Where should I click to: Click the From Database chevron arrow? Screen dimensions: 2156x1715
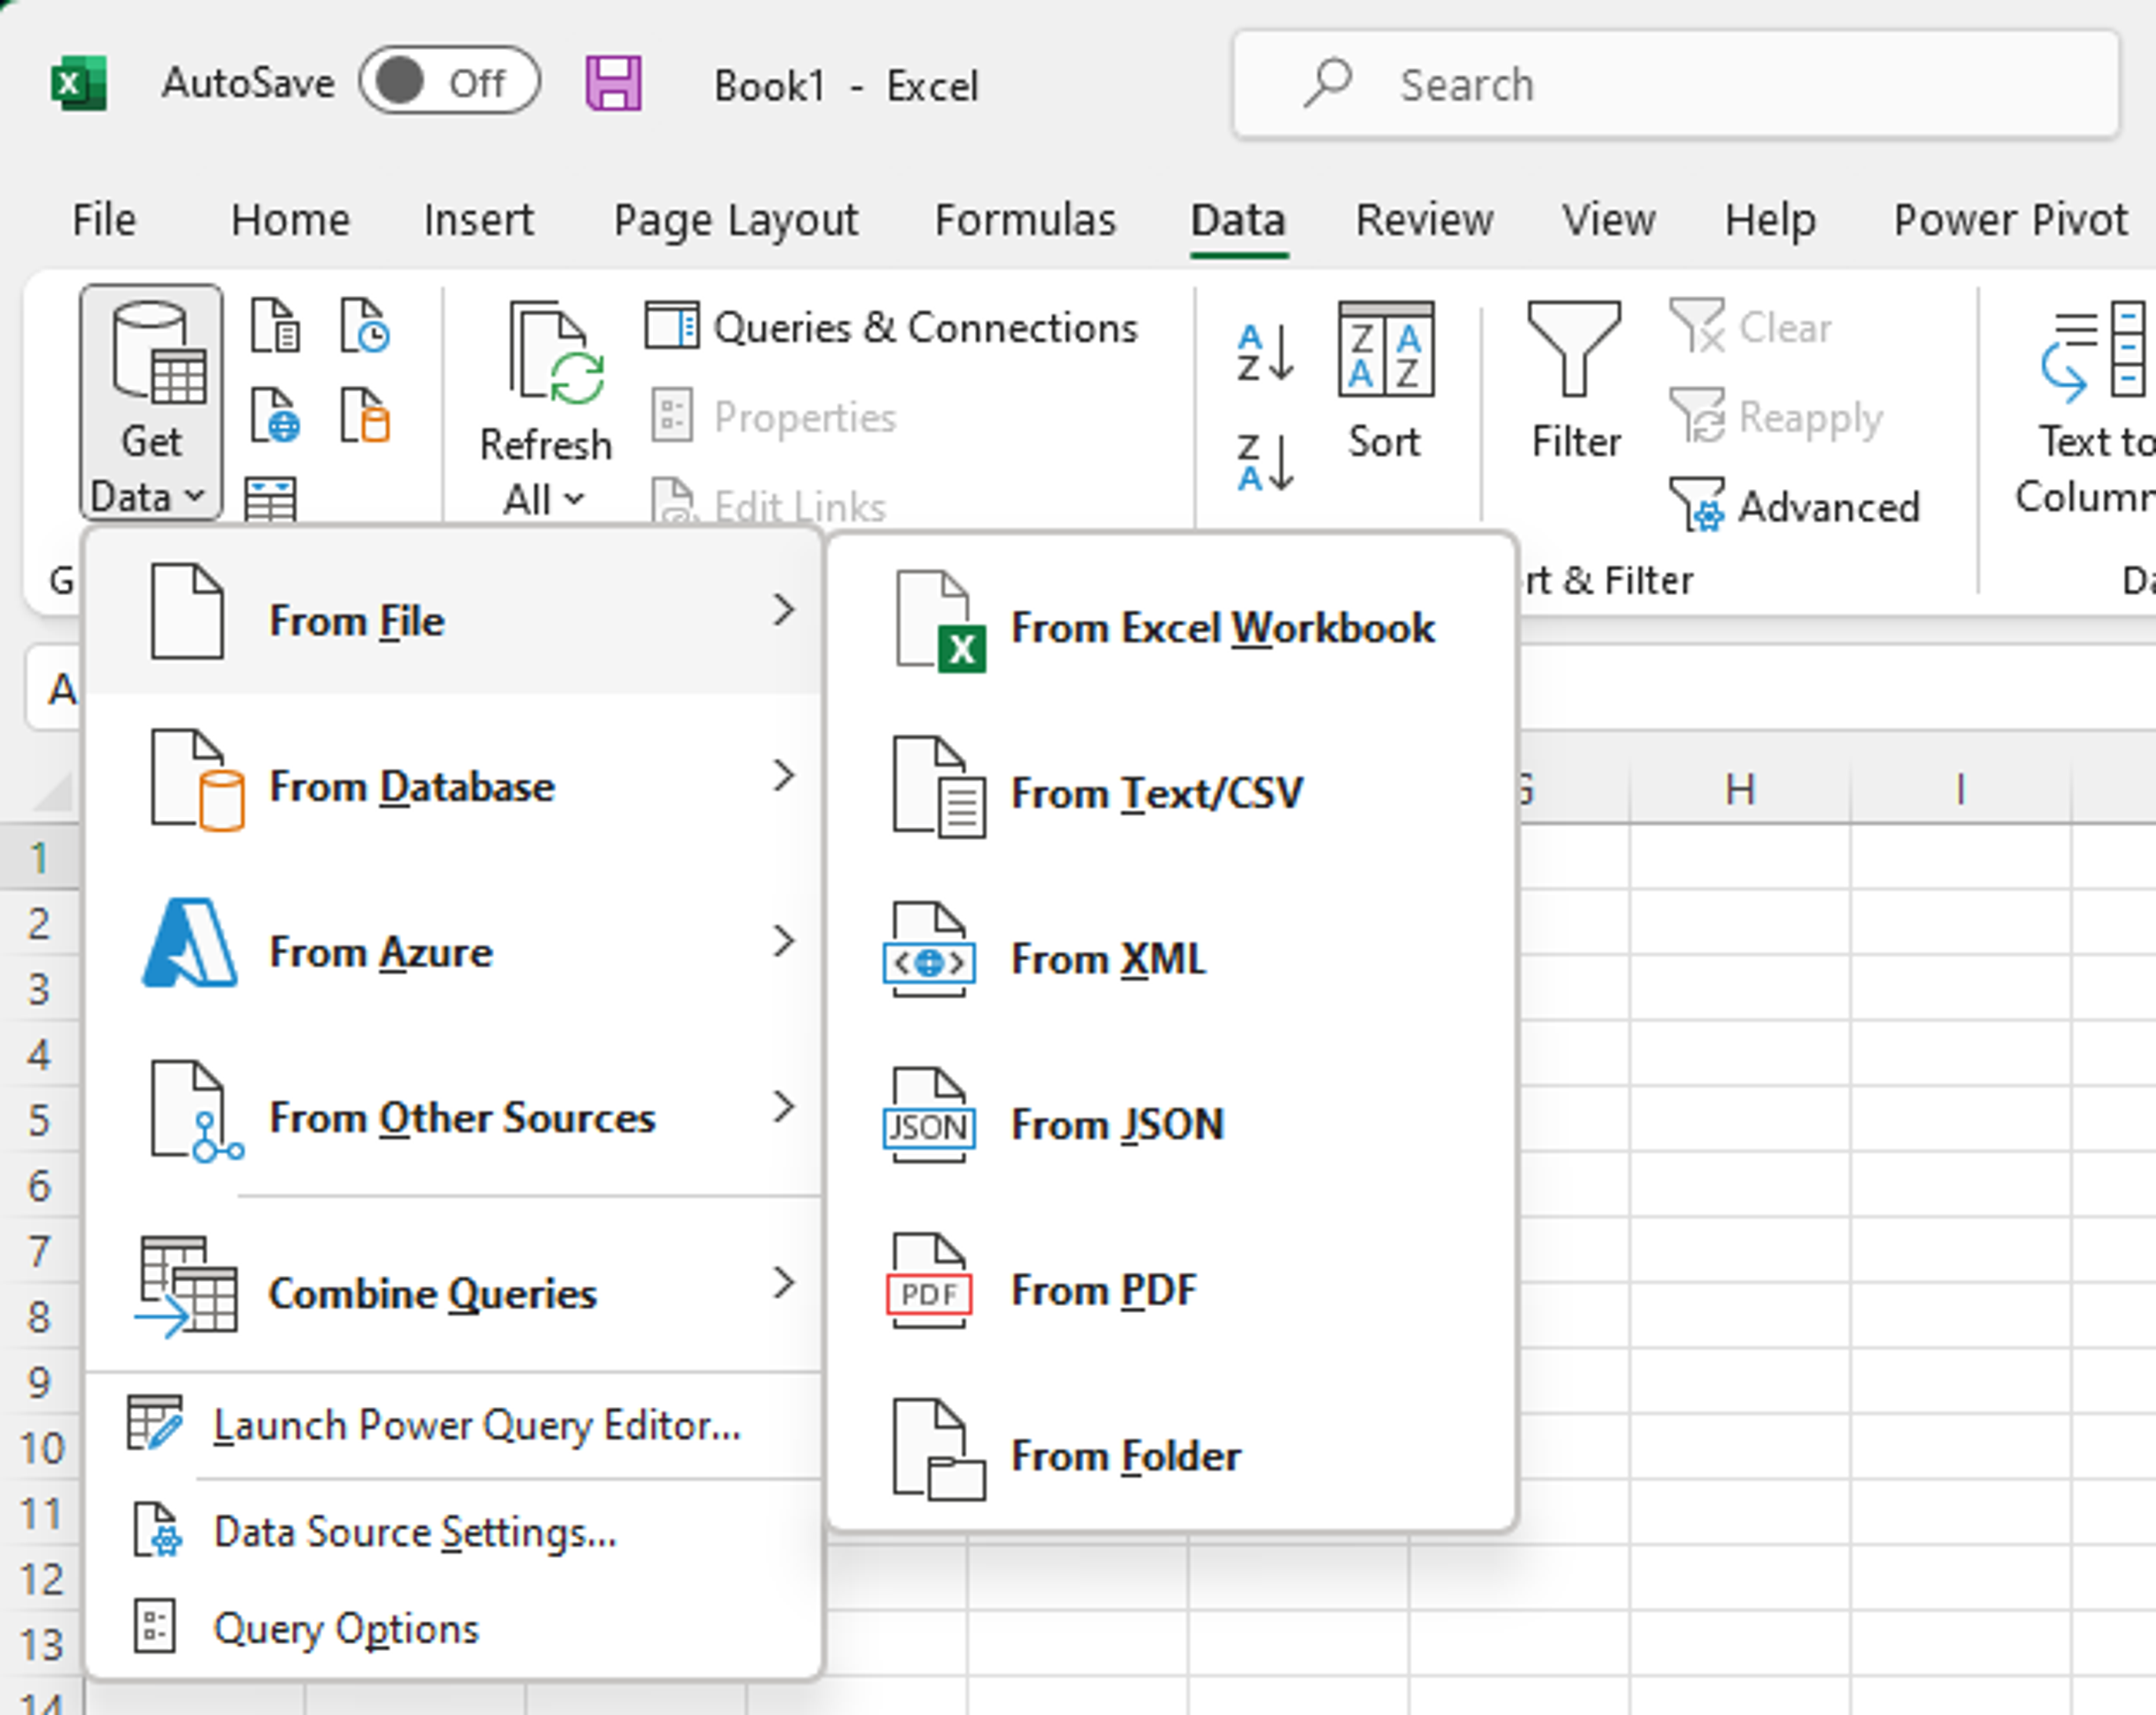[x=784, y=775]
